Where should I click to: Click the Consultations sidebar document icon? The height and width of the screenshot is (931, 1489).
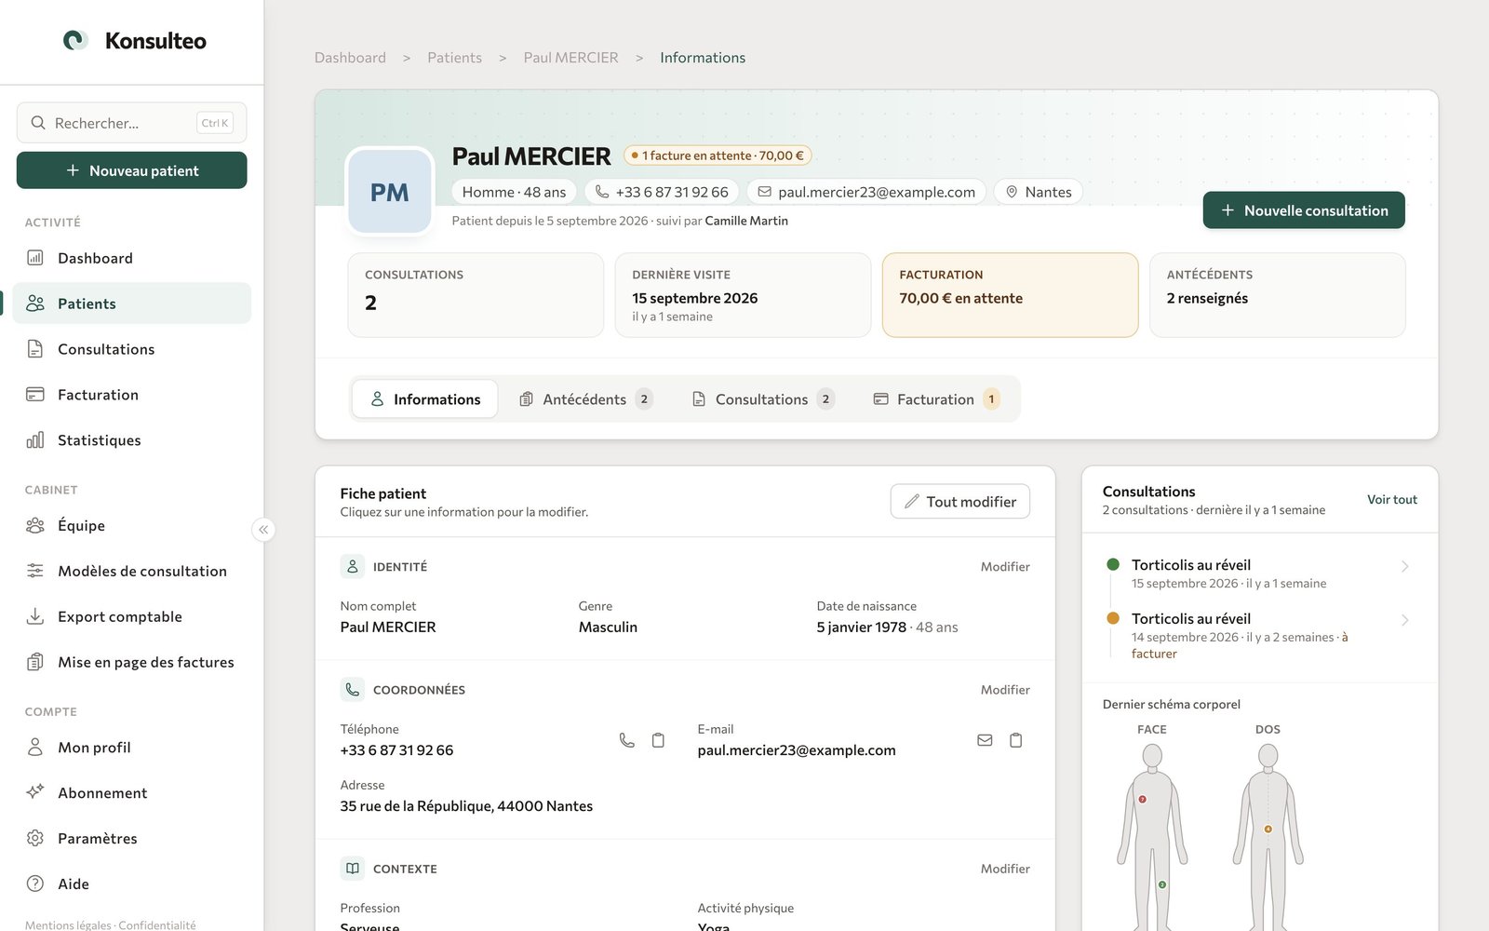35,349
